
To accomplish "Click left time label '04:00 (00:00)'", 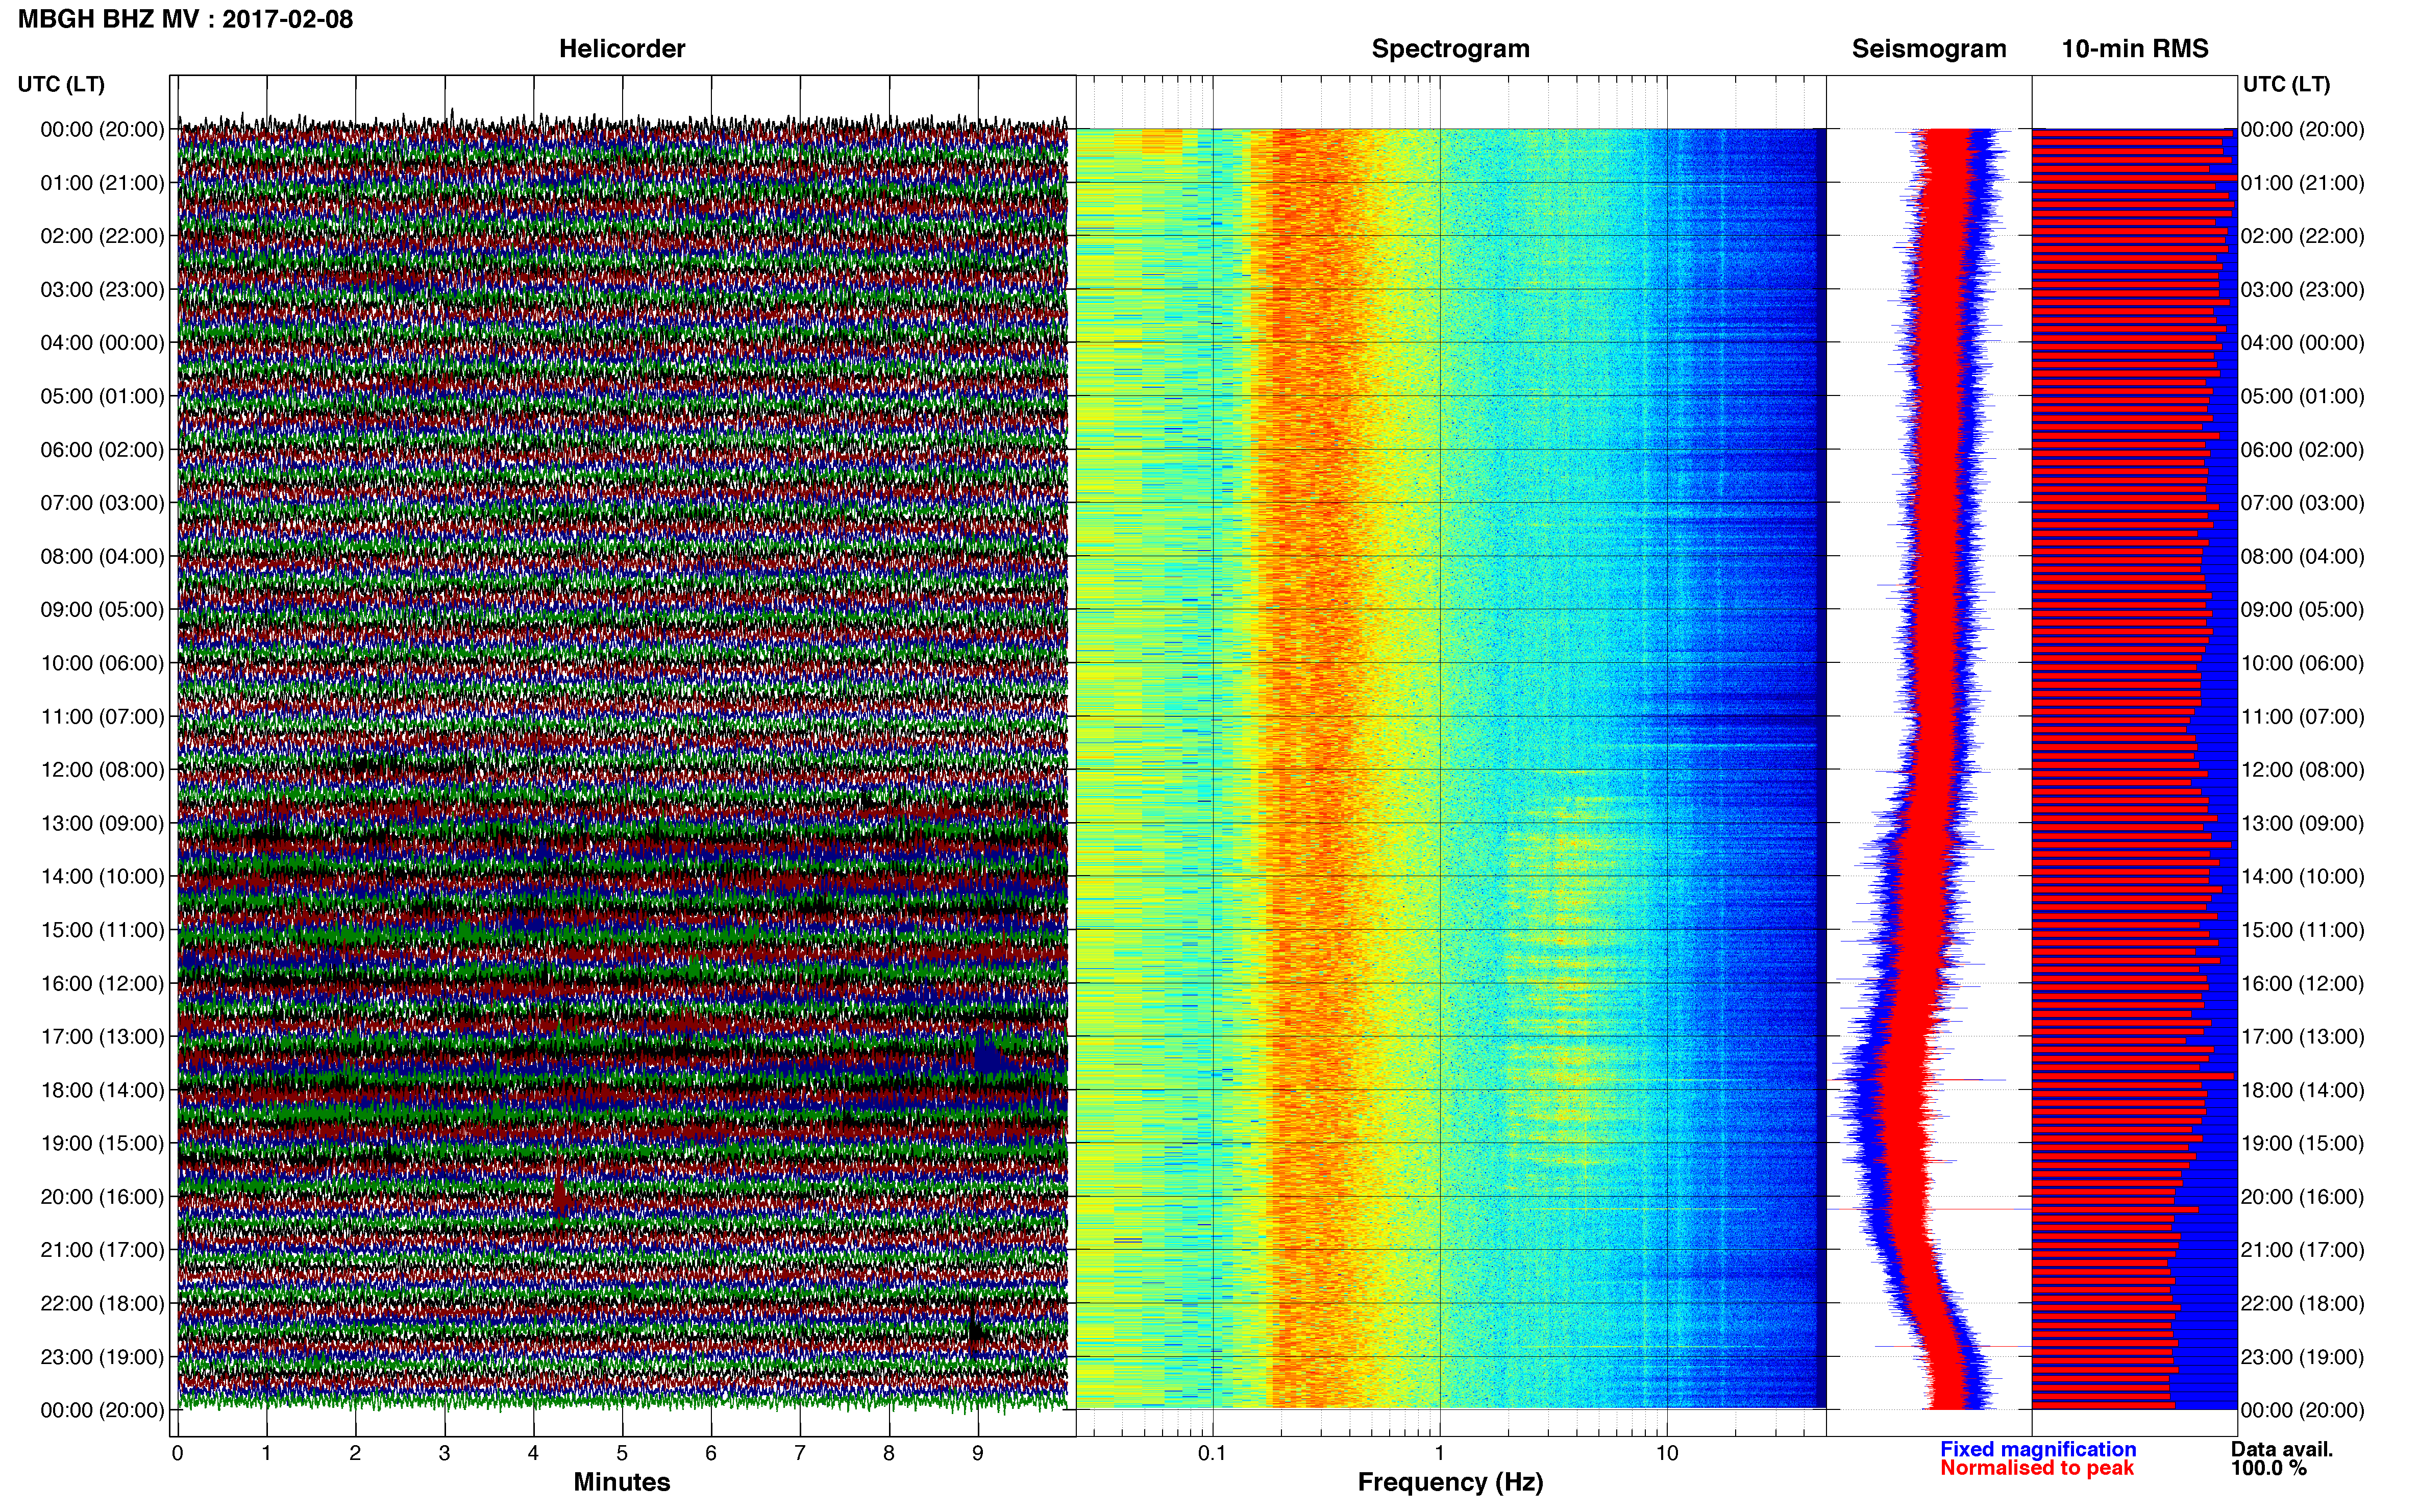I will [102, 343].
